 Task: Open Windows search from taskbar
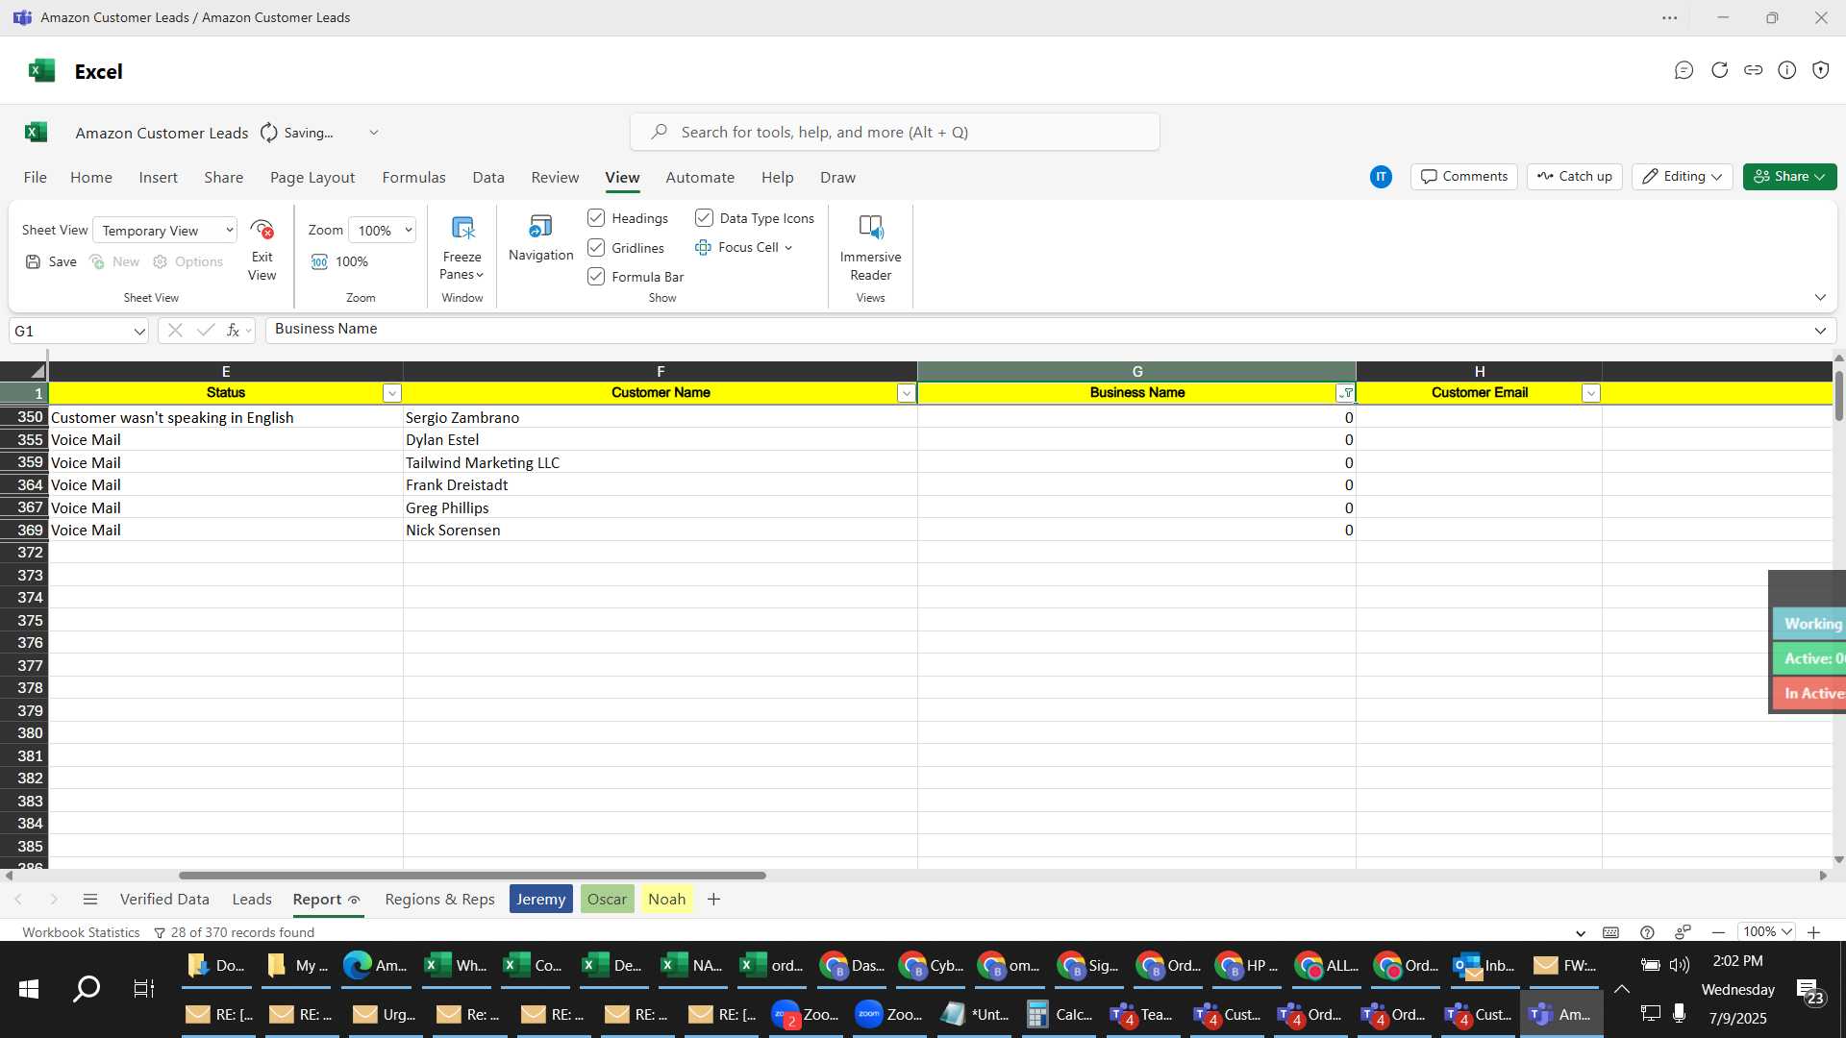[x=87, y=988]
